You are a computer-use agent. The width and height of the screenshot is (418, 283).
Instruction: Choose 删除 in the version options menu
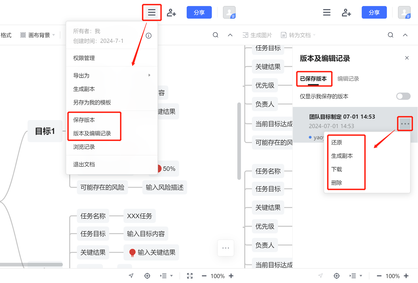tap(367, 183)
